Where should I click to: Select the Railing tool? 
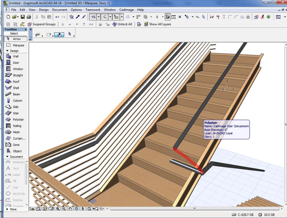17,126
